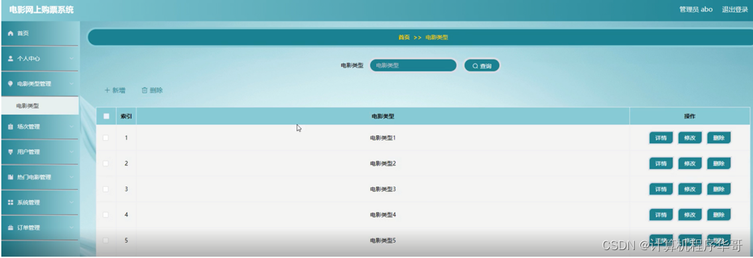The width and height of the screenshot is (753, 258).
Task: Click the person icon beside 个人中心
Action: pos(11,58)
